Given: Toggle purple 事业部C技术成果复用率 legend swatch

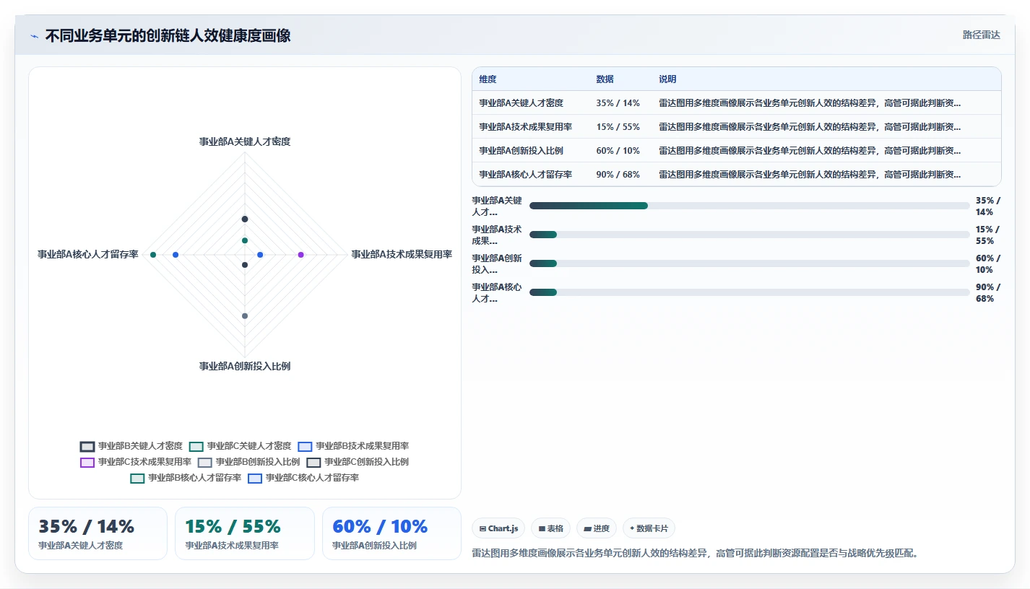Looking at the screenshot, I should (87, 462).
